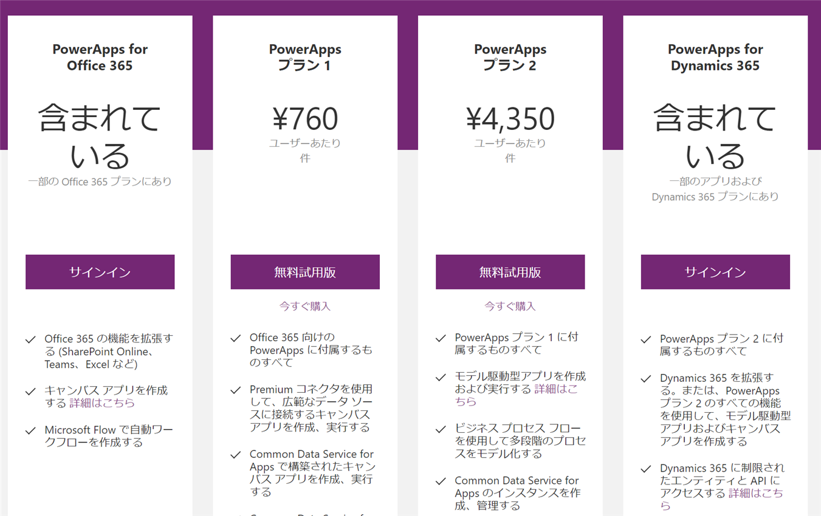Start 無料試用版 for PowerApps プラン 1
Viewport: 821px width, 516px height.
point(305,272)
